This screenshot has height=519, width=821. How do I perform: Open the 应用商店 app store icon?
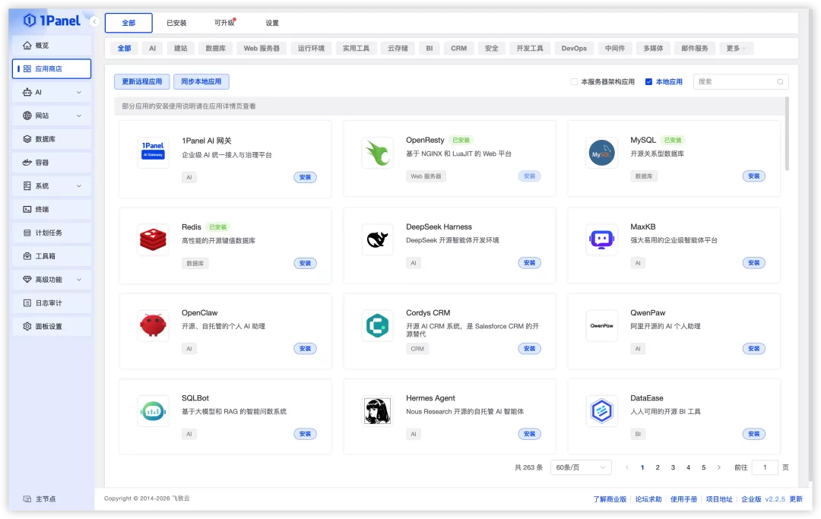(27, 69)
